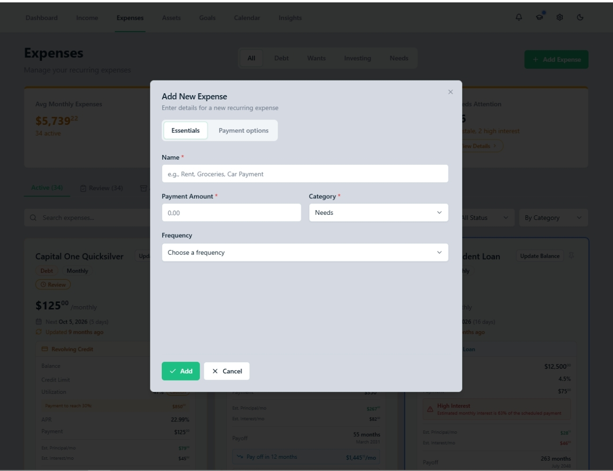
Task: Open the settings gear icon
Action: coord(560,17)
